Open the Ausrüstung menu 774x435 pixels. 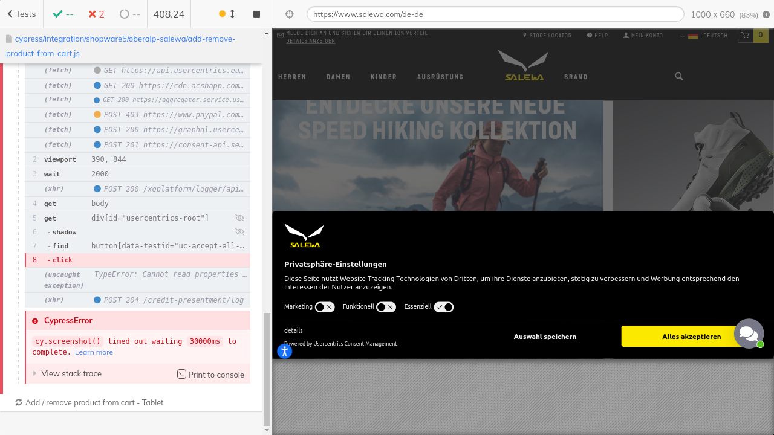tap(440, 77)
